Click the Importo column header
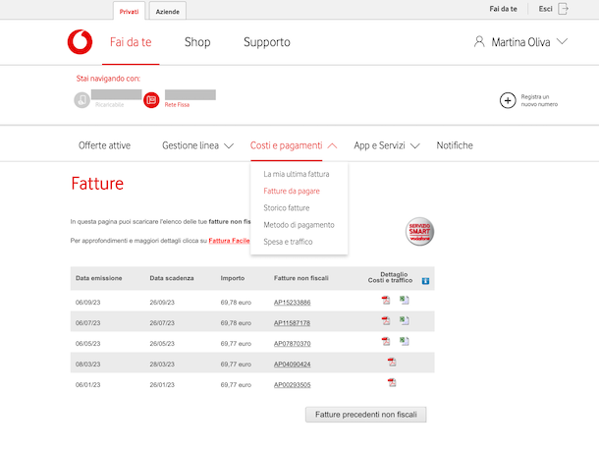This screenshot has width=599, height=451. click(233, 278)
